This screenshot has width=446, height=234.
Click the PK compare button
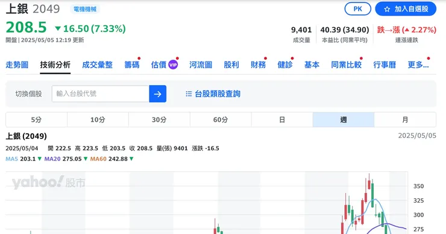pos(357,9)
